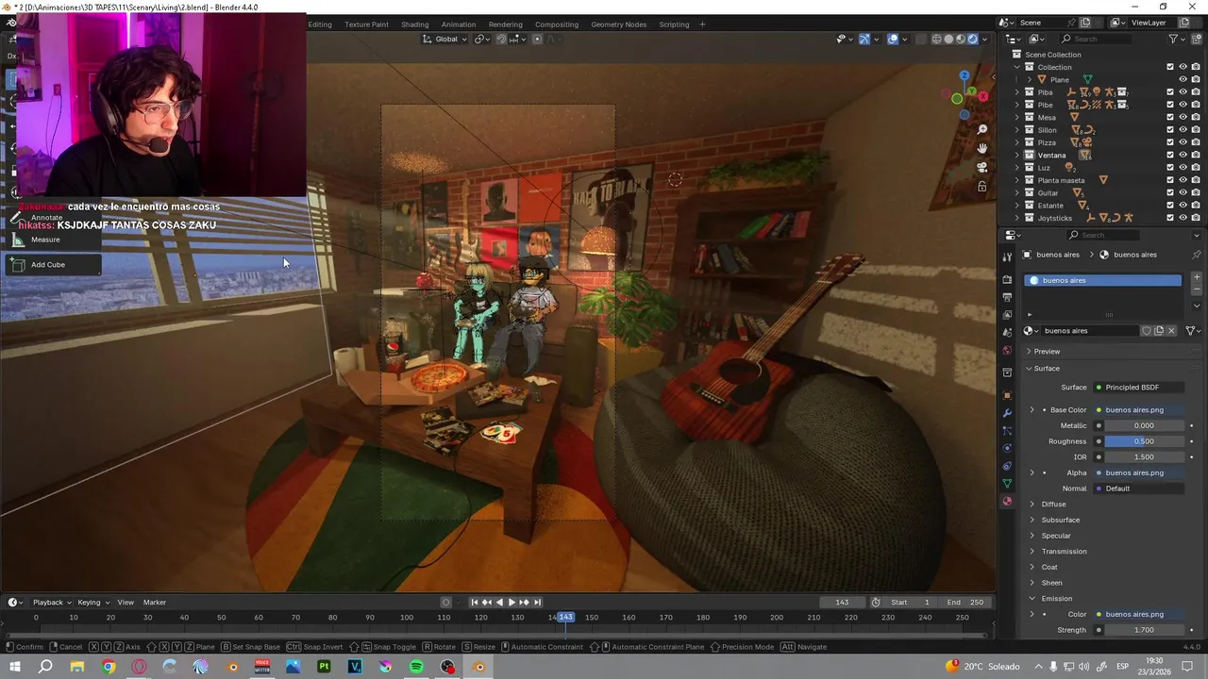Duplicate the buenos aires material via copy icon
The width and height of the screenshot is (1208, 679).
1159,331
